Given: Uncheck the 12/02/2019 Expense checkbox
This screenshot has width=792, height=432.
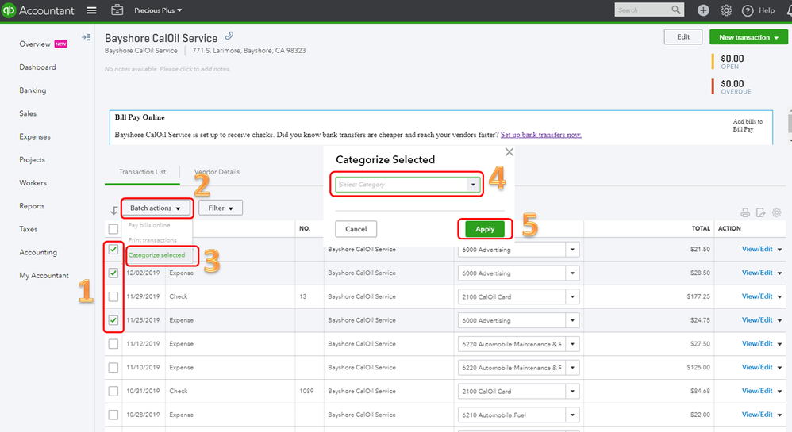Looking at the screenshot, I should [113, 273].
